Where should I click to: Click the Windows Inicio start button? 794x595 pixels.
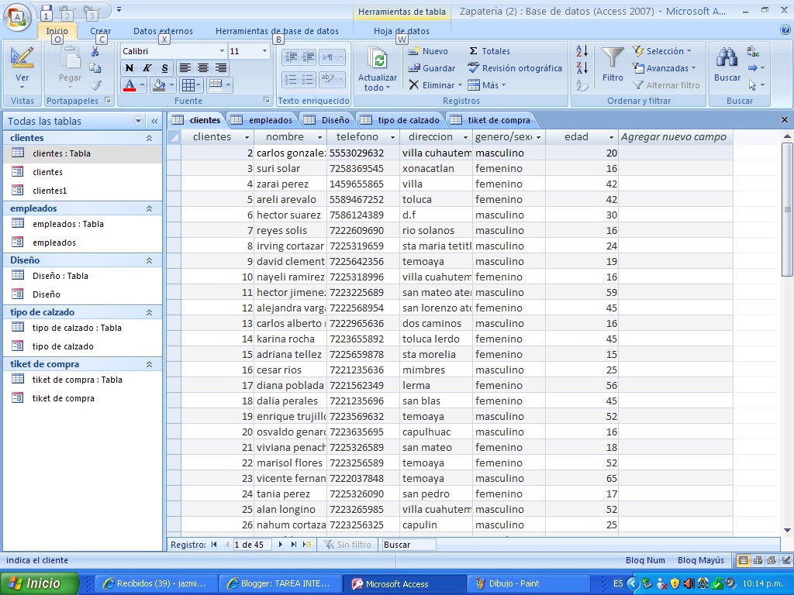point(40,583)
